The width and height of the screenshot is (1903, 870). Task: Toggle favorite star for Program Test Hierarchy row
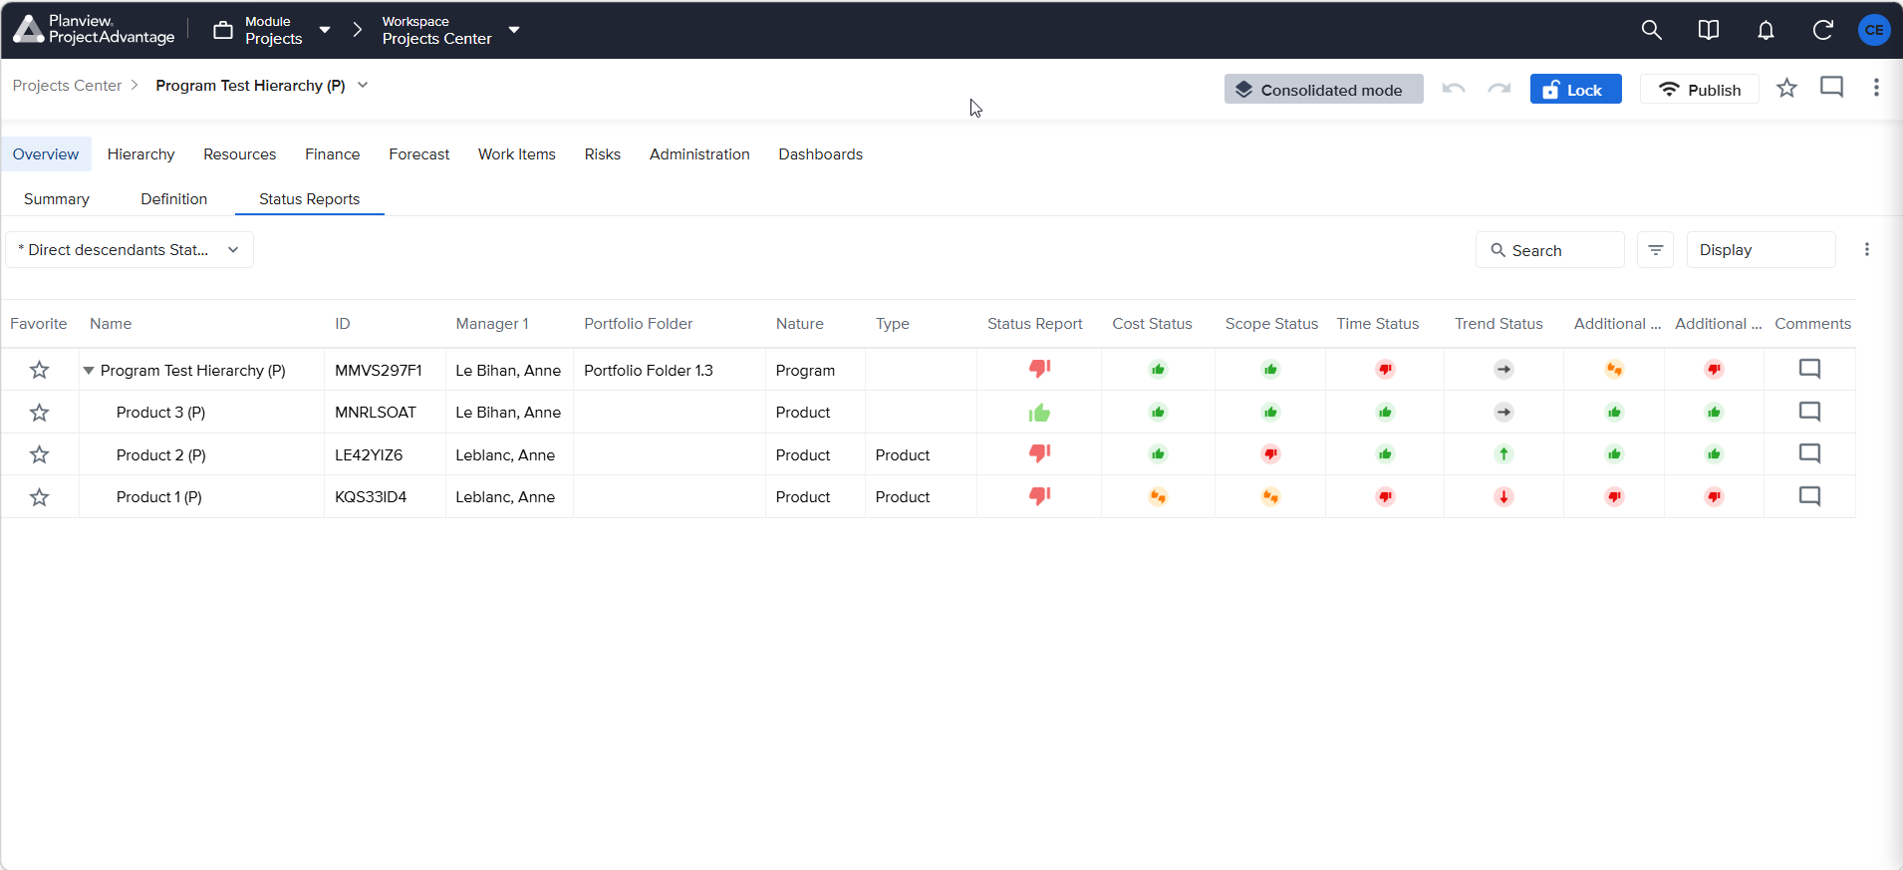[x=39, y=370]
